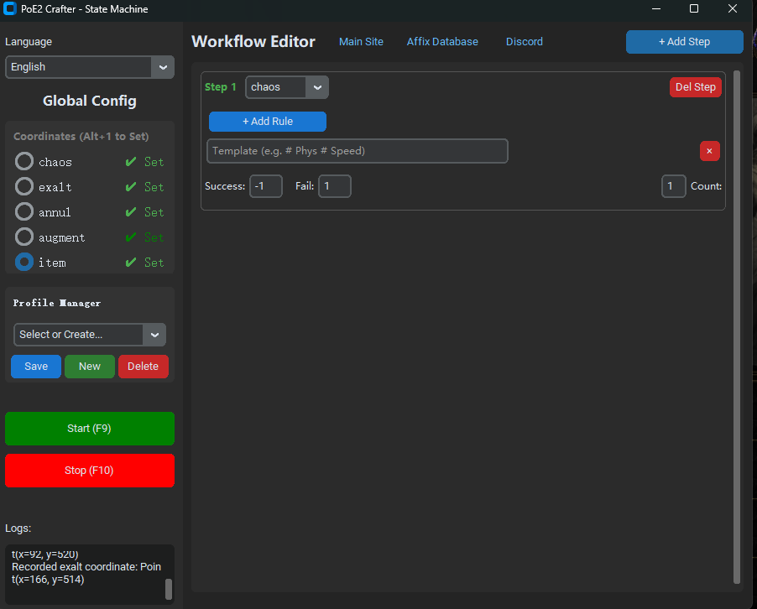This screenshot has height=609, width=757.
Task: Select the chaos coordinate radio button
Action: pos(24,161)
